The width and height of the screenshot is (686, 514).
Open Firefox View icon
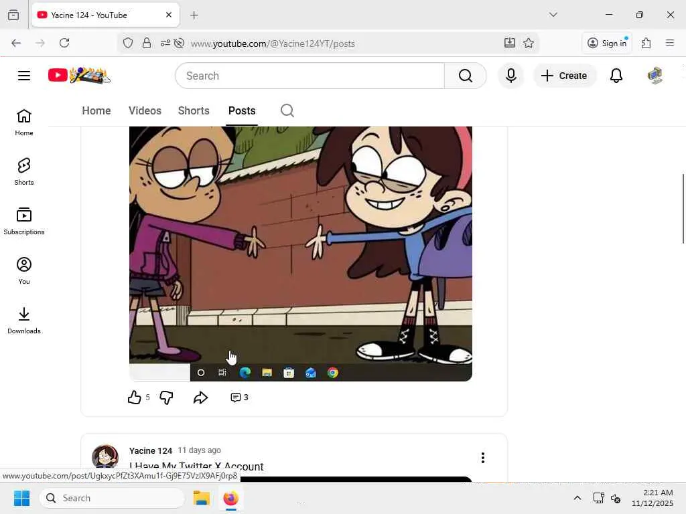tap(13, 15)
